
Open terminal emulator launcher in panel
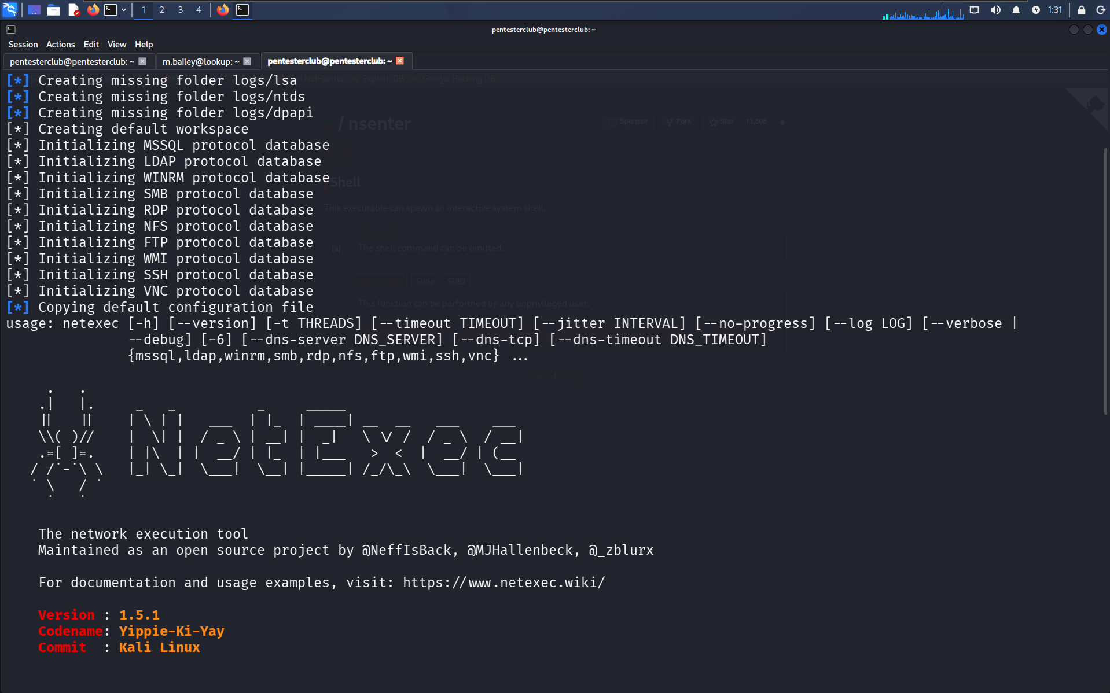111,10
